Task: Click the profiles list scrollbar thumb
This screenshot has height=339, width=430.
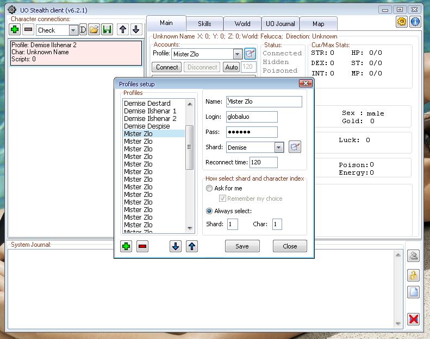Action: point(190,147)
